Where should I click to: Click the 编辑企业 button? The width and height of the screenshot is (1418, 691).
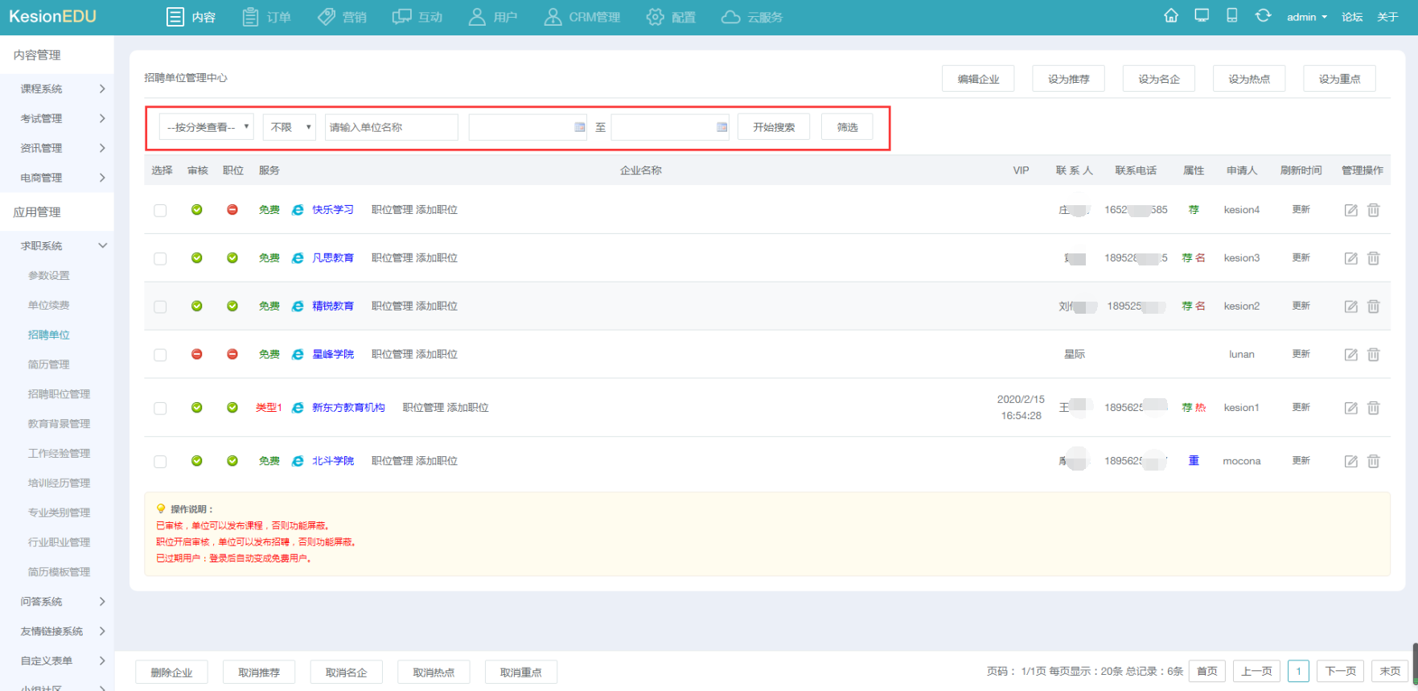click(x=978, y=79)
